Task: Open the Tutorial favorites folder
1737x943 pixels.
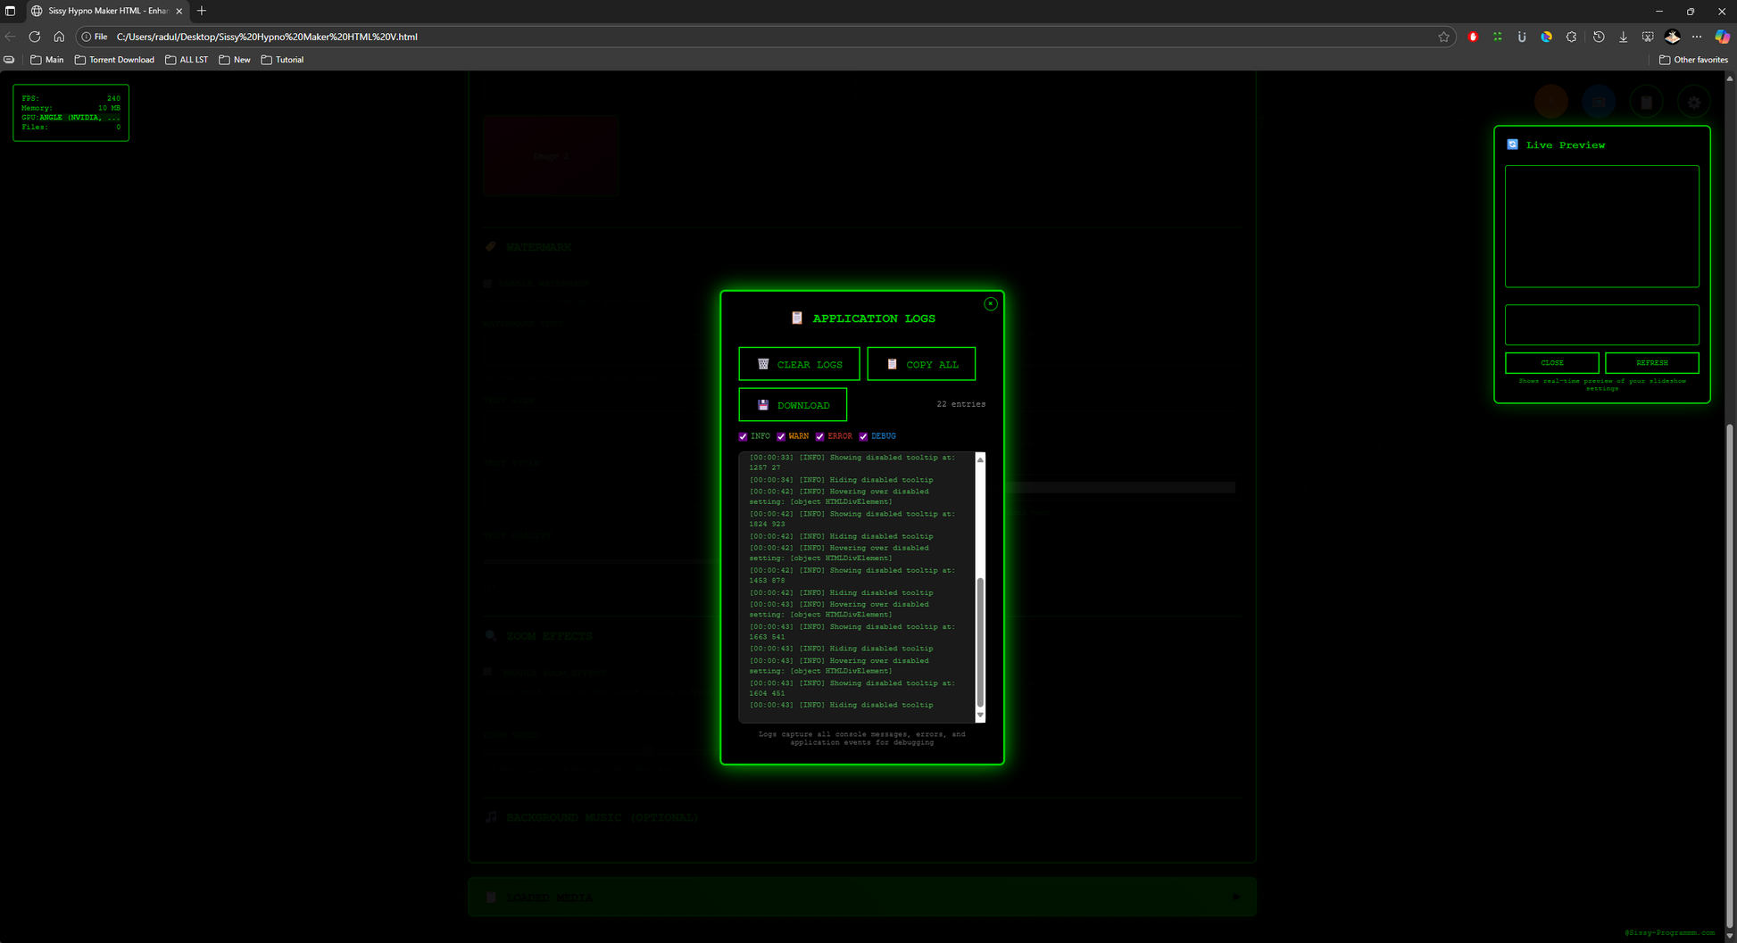Action: [282, 60]
